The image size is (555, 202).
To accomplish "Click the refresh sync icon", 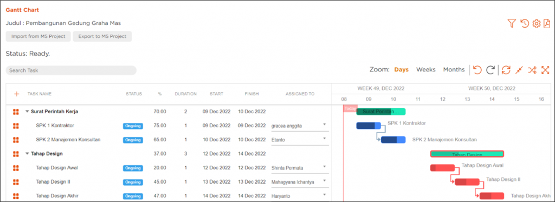I will [506, 70].
